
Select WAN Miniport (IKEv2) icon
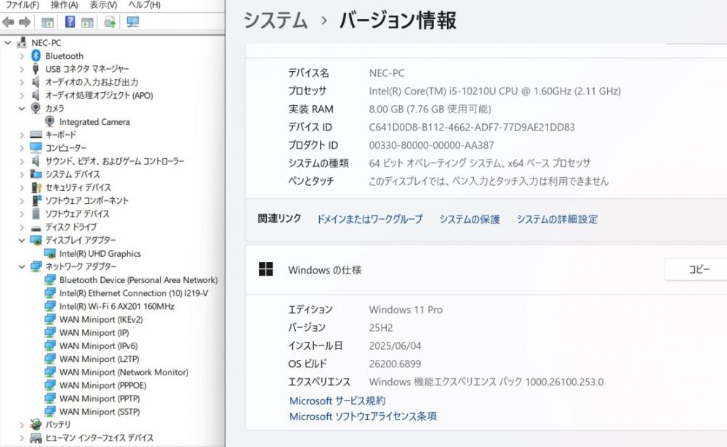[49, 319]
